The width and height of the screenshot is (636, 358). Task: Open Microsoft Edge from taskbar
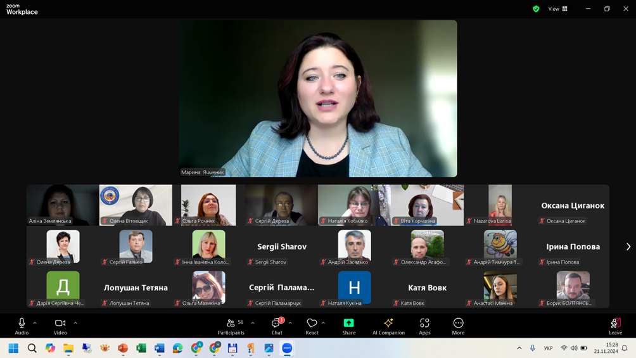(x=177, y=348)
